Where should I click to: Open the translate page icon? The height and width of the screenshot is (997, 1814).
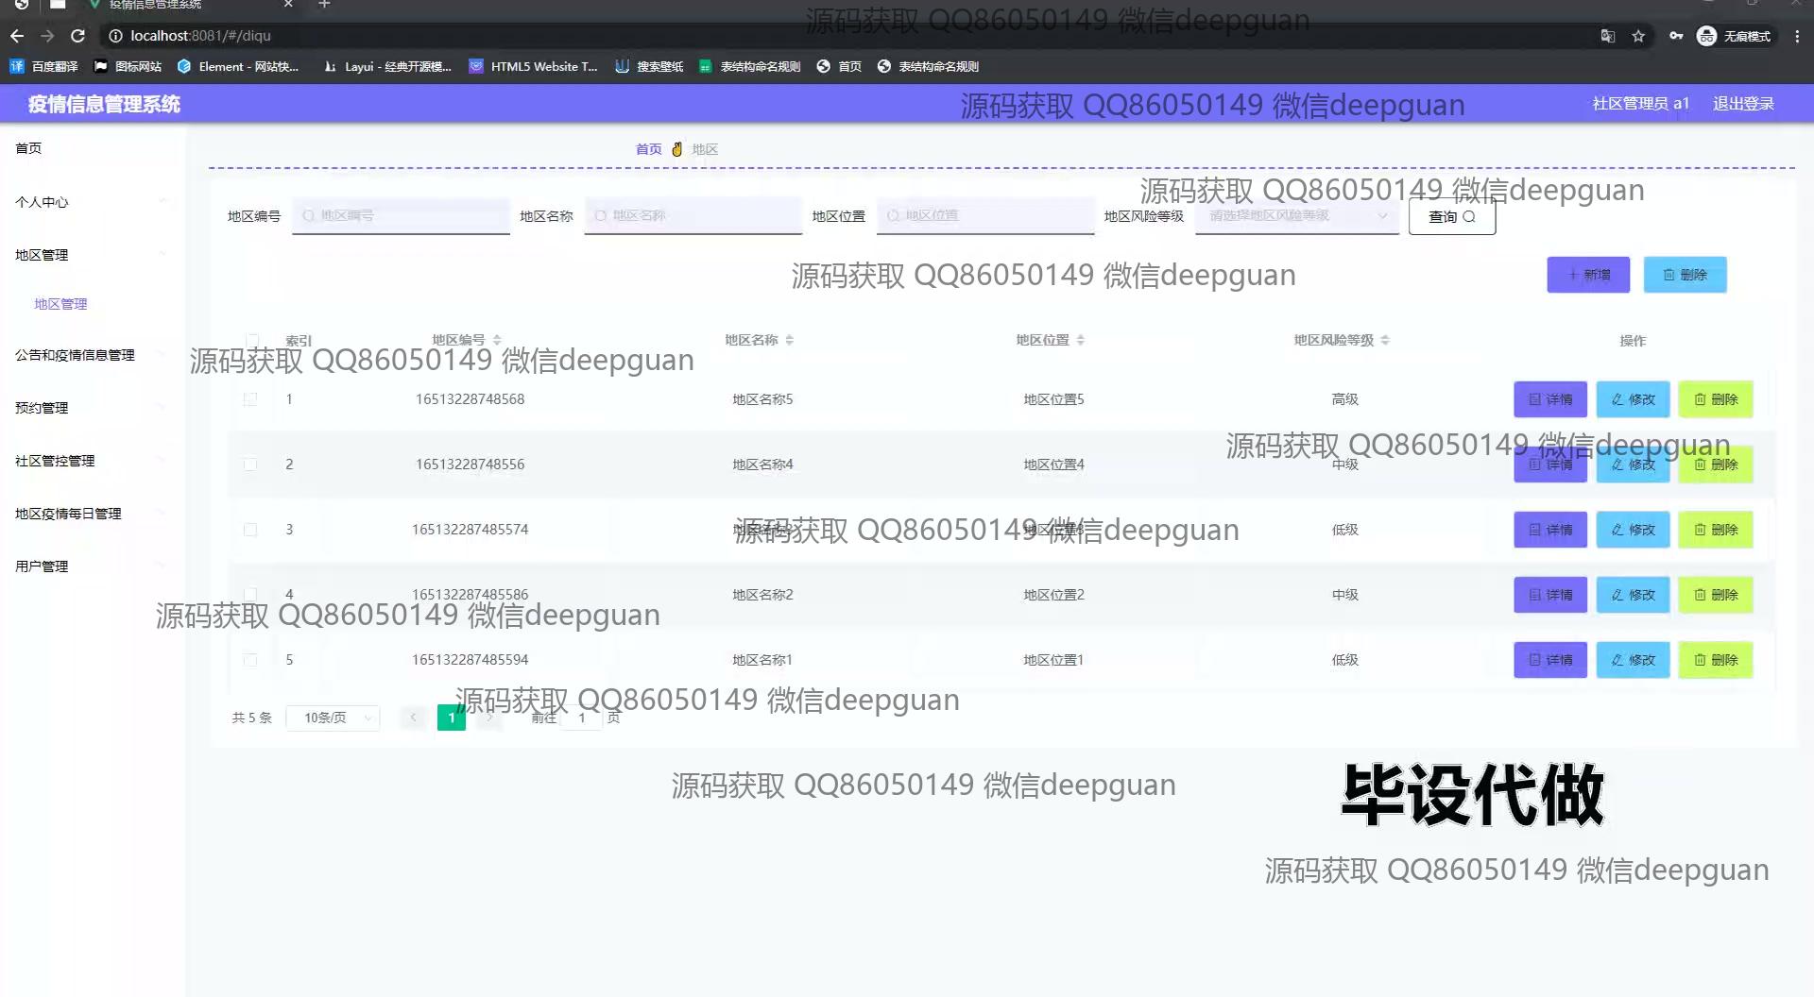coord(1608,36)
